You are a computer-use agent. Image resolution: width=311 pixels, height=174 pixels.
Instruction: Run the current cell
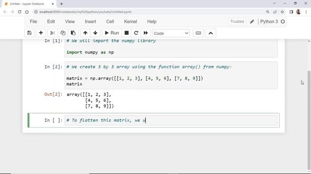coord(112,33)
